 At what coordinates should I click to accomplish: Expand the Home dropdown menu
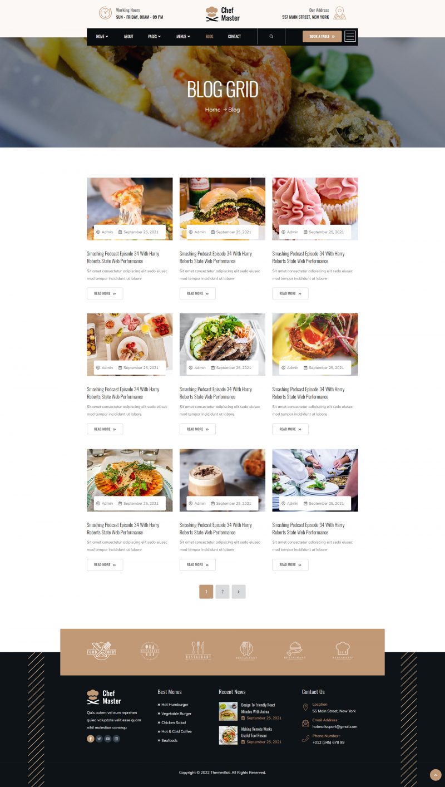(x=102, y=36)
